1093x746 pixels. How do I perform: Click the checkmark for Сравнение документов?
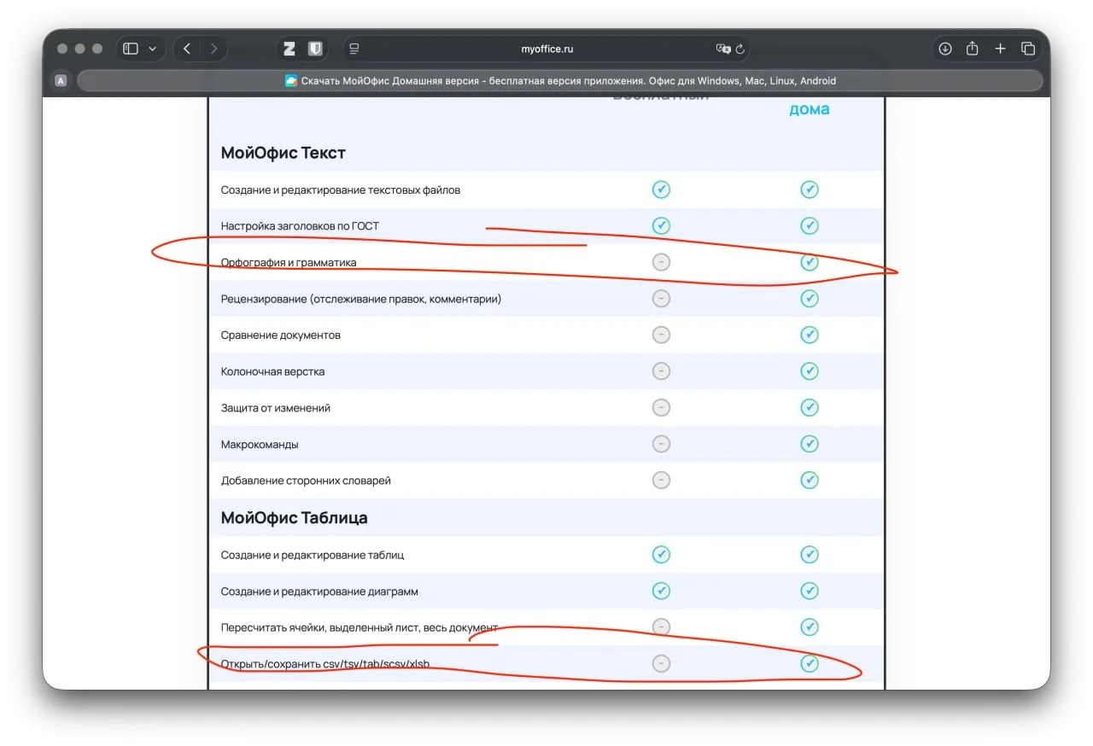[x=810, y=335]
